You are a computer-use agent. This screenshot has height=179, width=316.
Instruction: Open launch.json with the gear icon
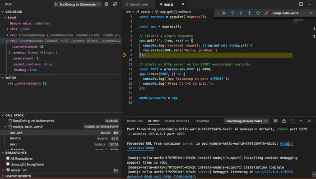107,4
